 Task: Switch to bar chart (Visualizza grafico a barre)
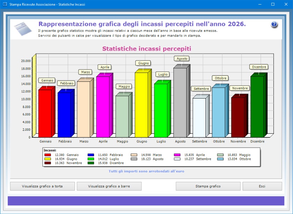click(109, 186)
